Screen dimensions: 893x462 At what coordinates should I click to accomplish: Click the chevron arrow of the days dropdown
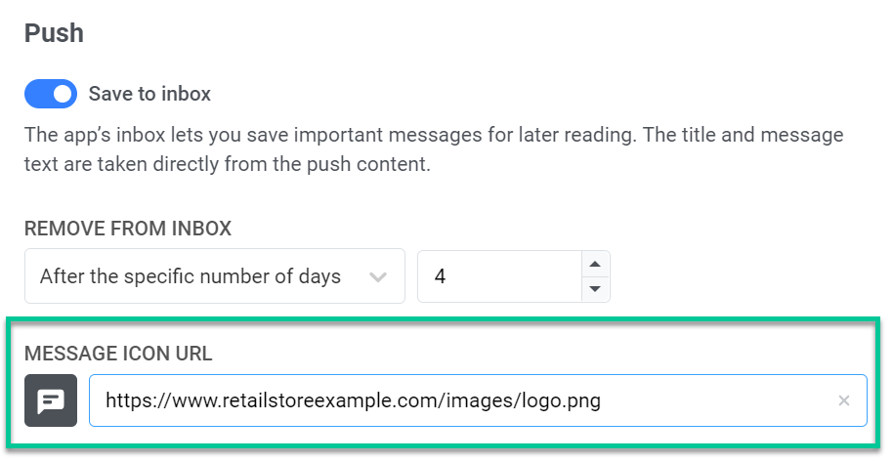pos(378,276)
